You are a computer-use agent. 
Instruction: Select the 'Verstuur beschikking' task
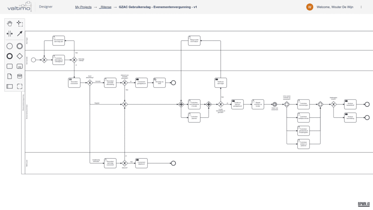click(x=350, y=118)
